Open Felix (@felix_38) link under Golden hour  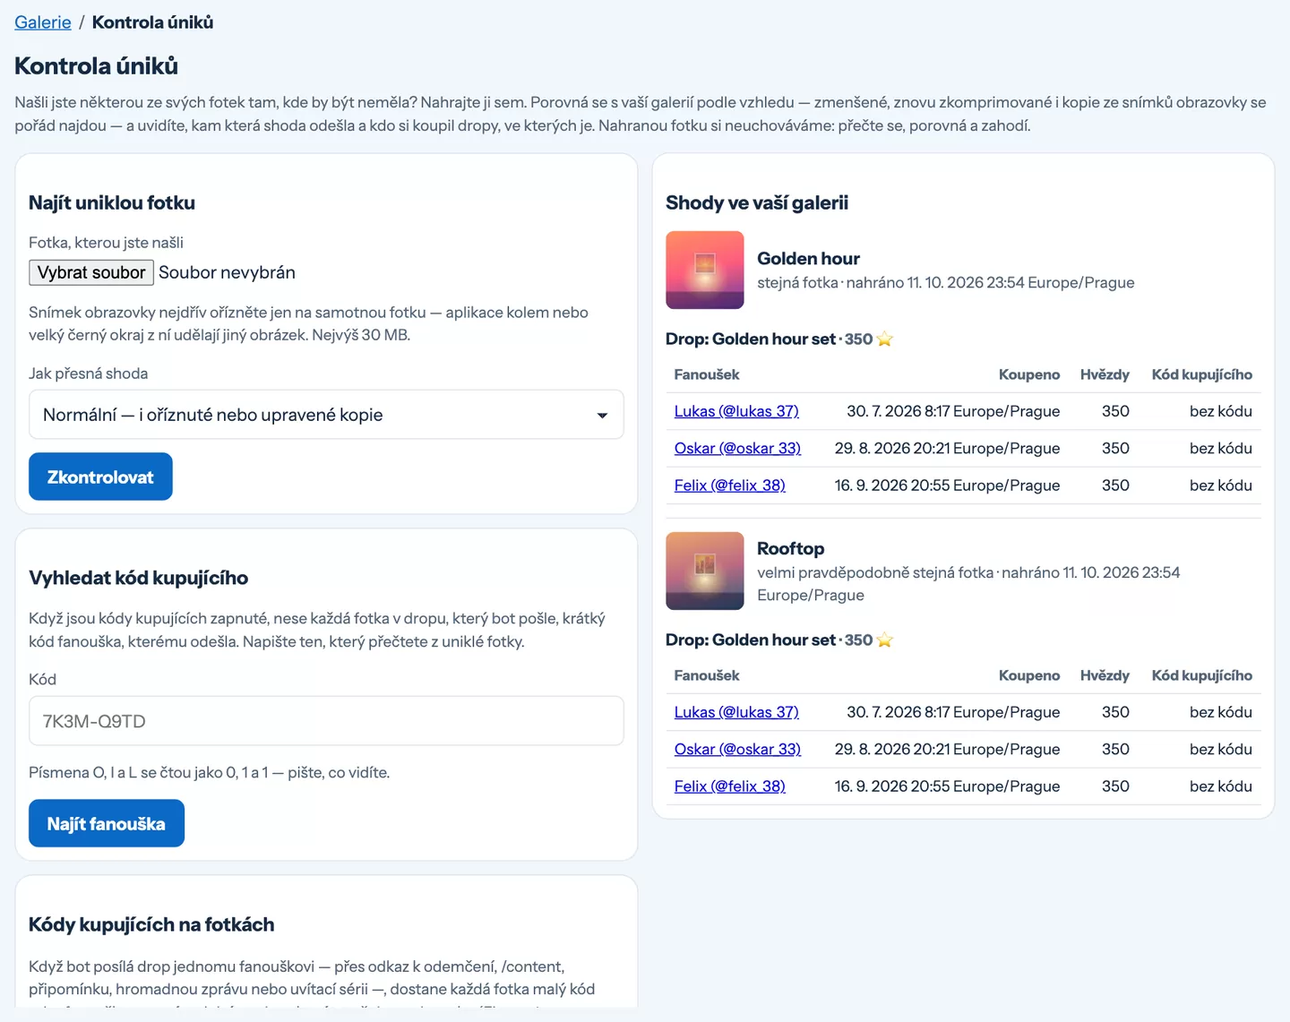(x=730, y=485)
